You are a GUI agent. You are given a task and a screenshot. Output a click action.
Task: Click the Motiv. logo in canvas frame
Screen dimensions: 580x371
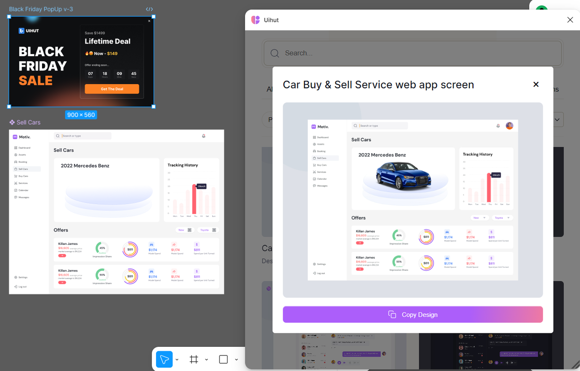point(22,137)
